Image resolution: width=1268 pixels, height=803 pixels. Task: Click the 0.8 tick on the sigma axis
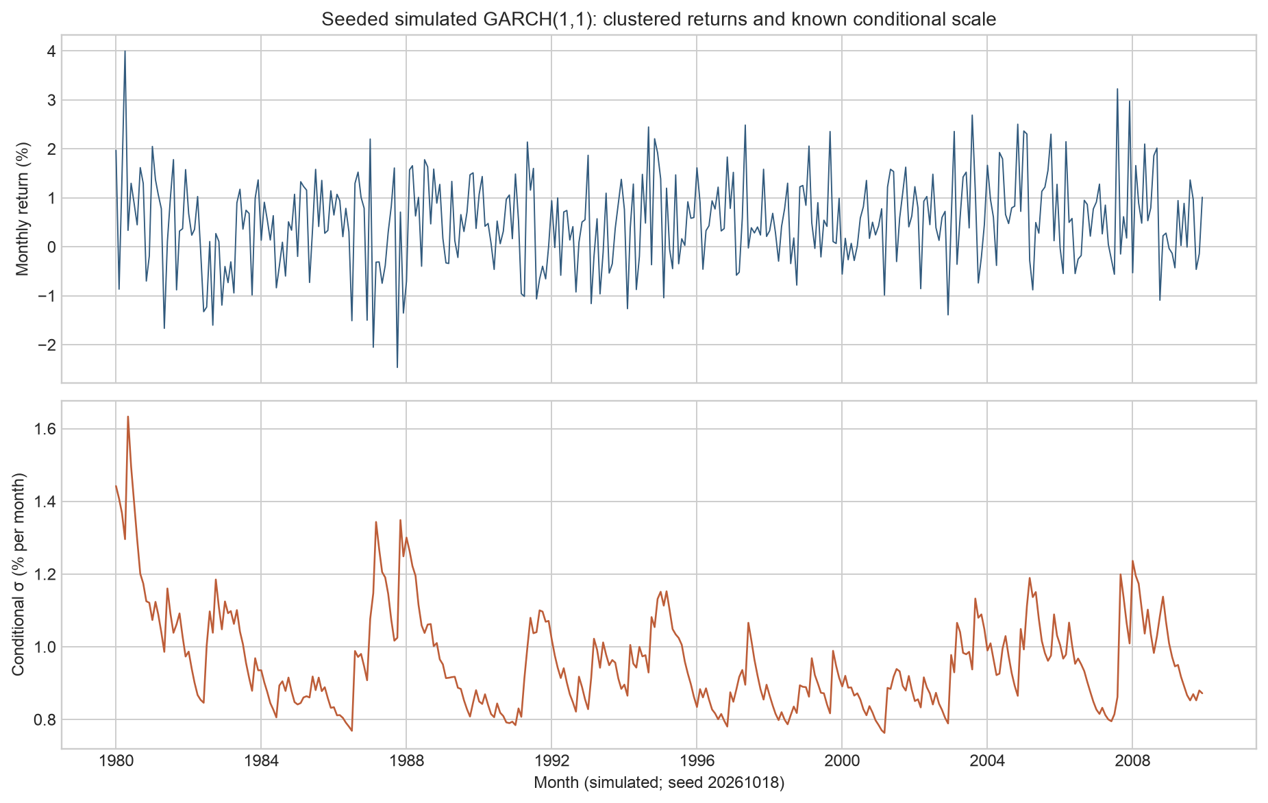point(44,719)
